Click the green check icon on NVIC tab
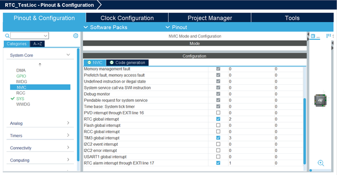Viewport: 337px width, 175px height. (x=89, y=62)
